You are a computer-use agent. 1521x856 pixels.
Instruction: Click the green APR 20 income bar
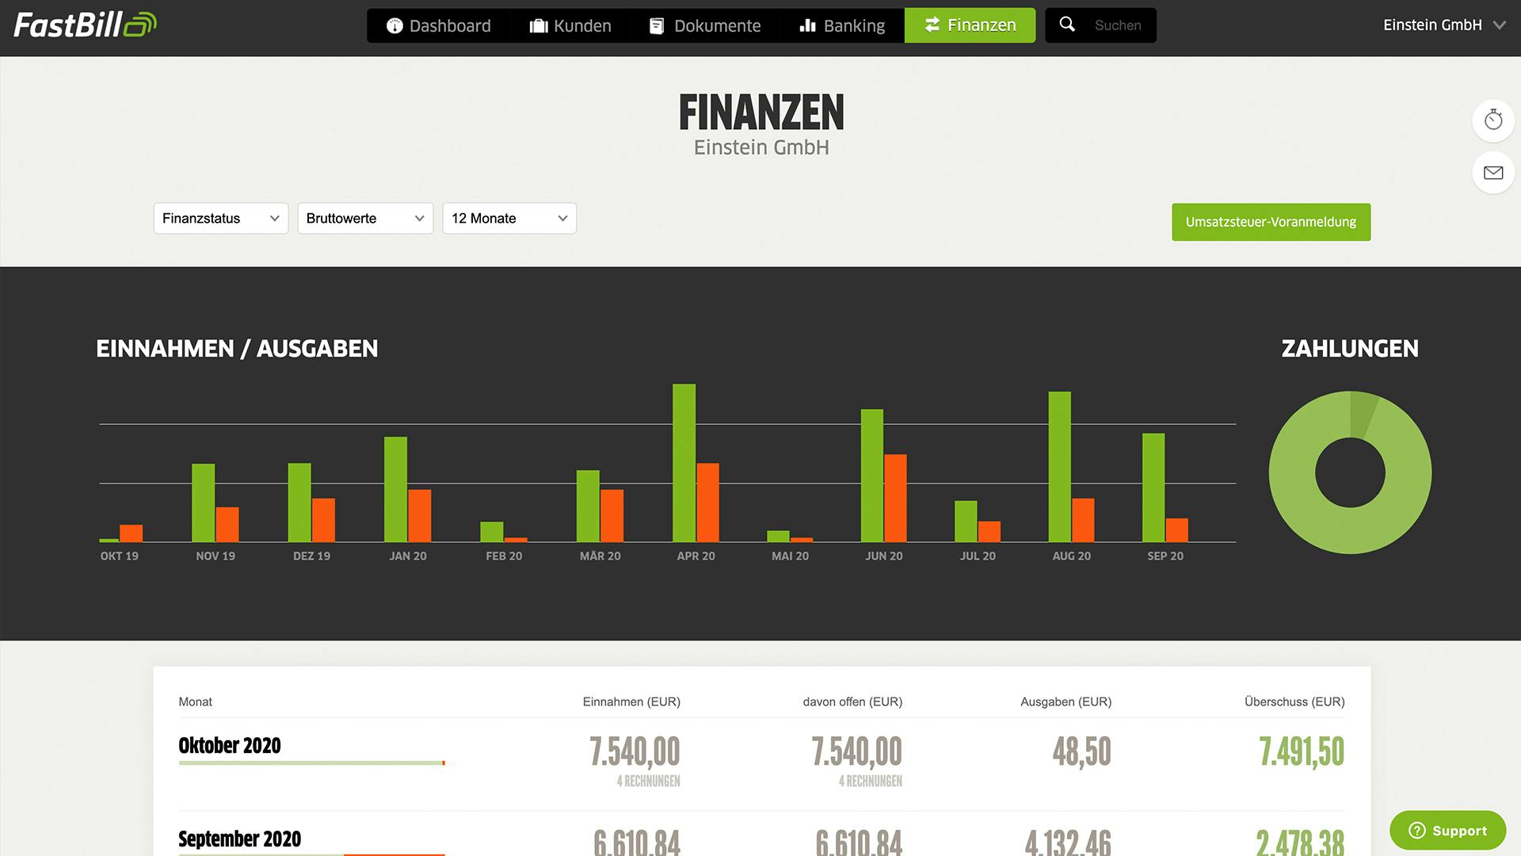coord(684,463)
